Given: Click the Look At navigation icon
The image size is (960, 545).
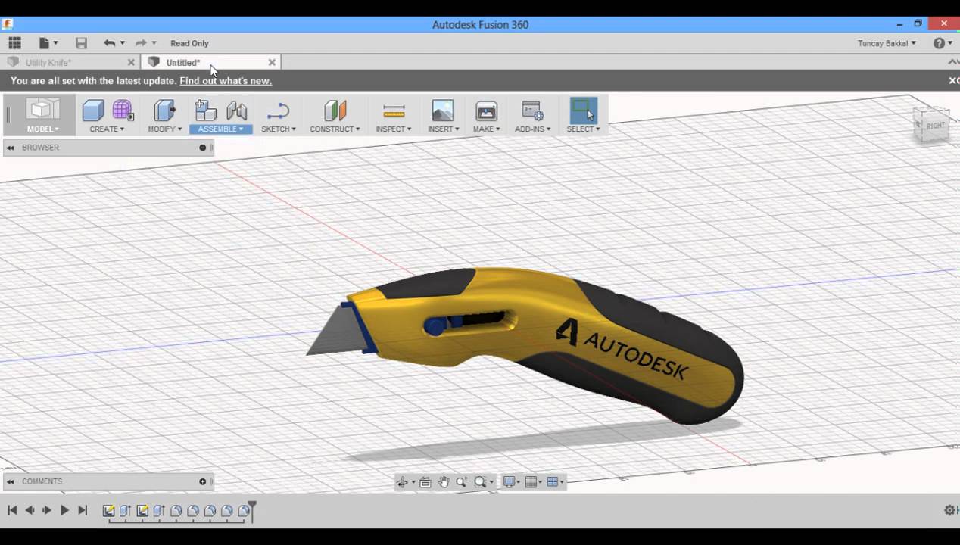Looking at the screenshot, I should (x=425, y=482).
